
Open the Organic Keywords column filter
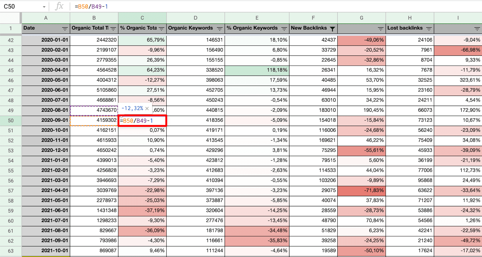click(x=220, y=29)
